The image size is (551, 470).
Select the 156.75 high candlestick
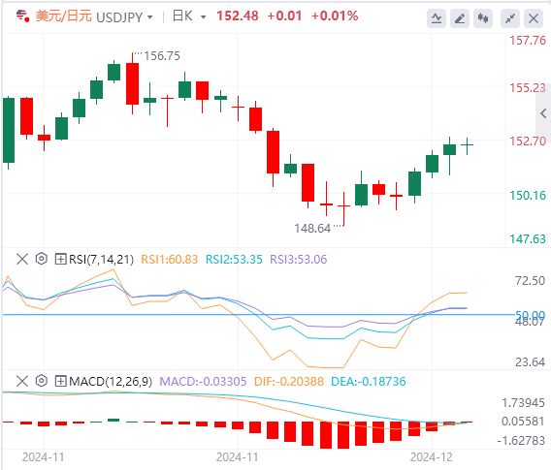[133, 83]
